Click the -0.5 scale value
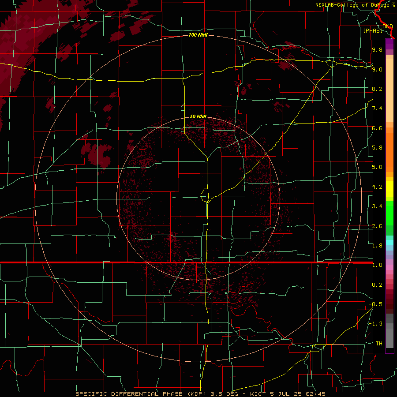 375,304
